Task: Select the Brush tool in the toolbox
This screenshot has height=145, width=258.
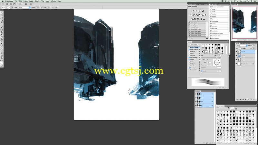Action: pyautogui.click(x=2, y=30)
